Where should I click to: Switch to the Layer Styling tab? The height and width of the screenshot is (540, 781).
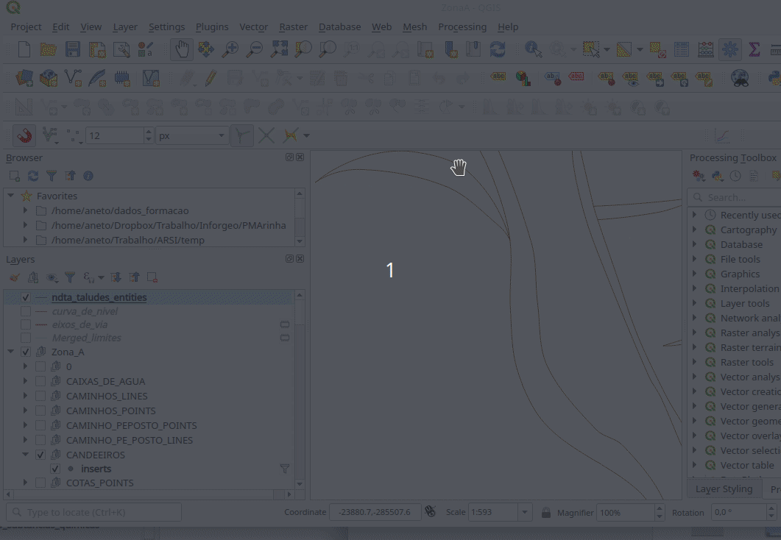coord(724,489)
